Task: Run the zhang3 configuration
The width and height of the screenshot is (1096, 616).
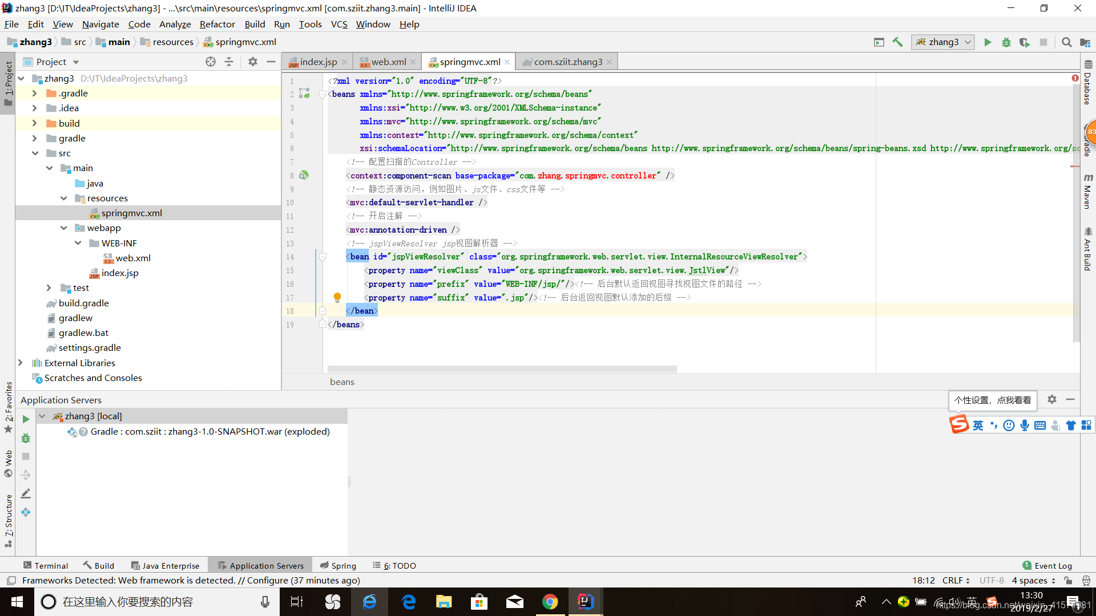Action: pyautogui.click(x=988, y=42)
